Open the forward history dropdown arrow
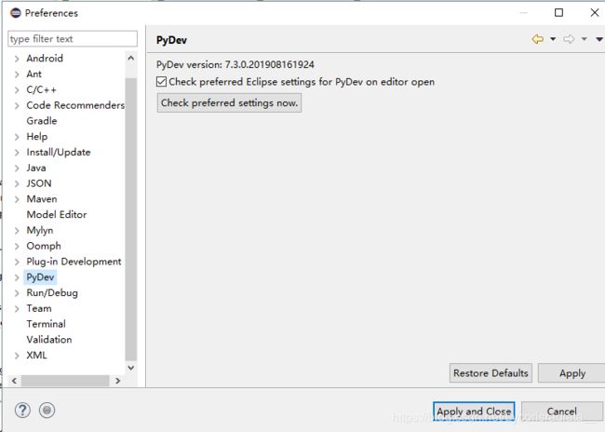The image size is (605, 432). point(585,39)
